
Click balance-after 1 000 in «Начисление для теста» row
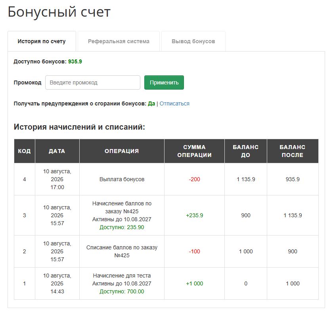(293, 283)
